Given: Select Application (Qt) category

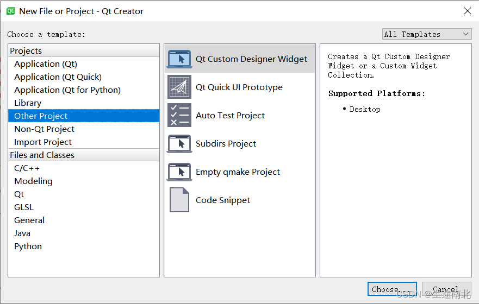Looking at the screenshot, I should tap(84, 64).
